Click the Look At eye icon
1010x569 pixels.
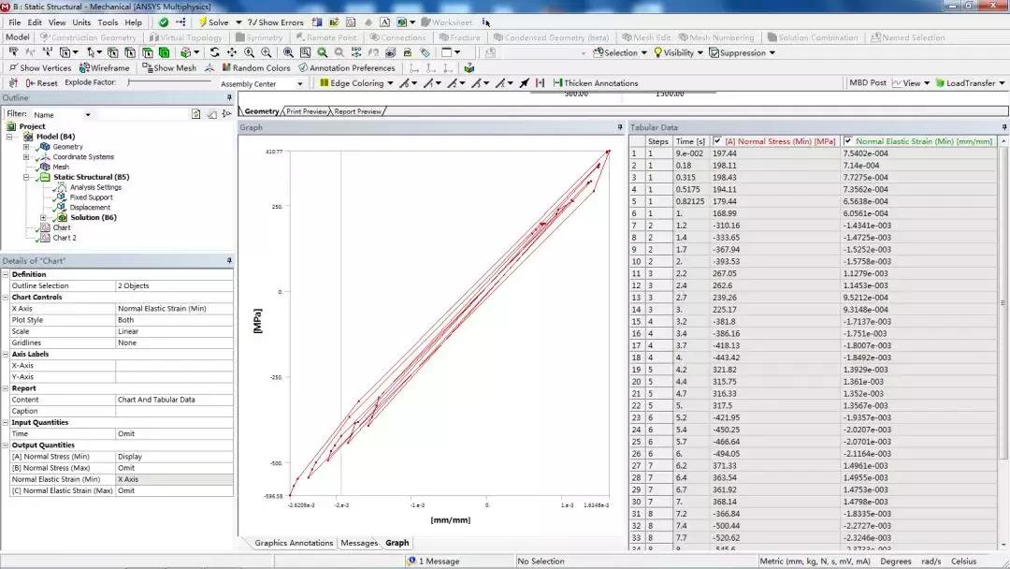tap(390, 52)
